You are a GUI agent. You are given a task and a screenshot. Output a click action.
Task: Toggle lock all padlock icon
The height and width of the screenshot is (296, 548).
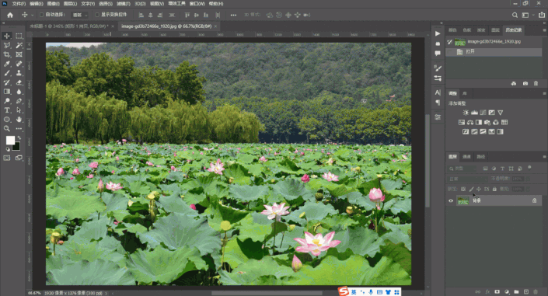(x=494, y=189)
